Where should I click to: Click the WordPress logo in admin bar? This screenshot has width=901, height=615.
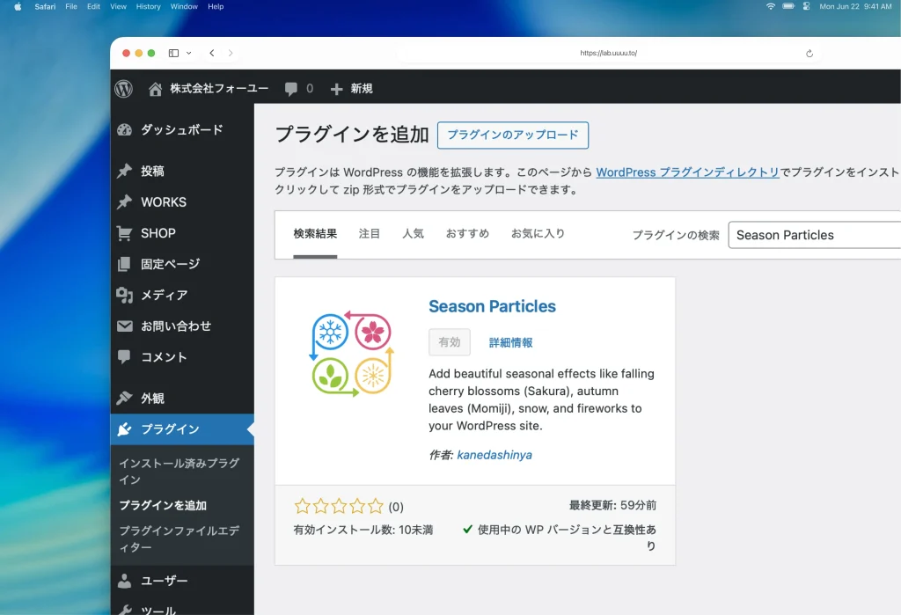click(x=123, y=89)
